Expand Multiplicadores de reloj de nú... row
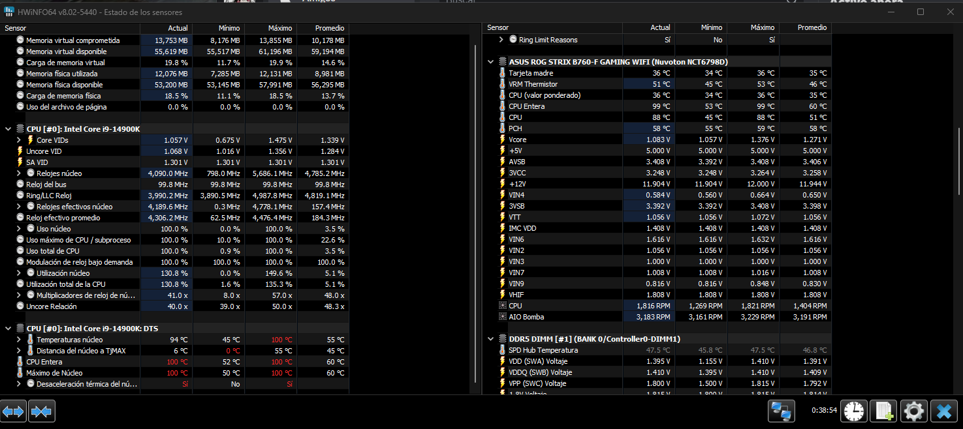This screenshot has height=429, width=963. [19, 295]
